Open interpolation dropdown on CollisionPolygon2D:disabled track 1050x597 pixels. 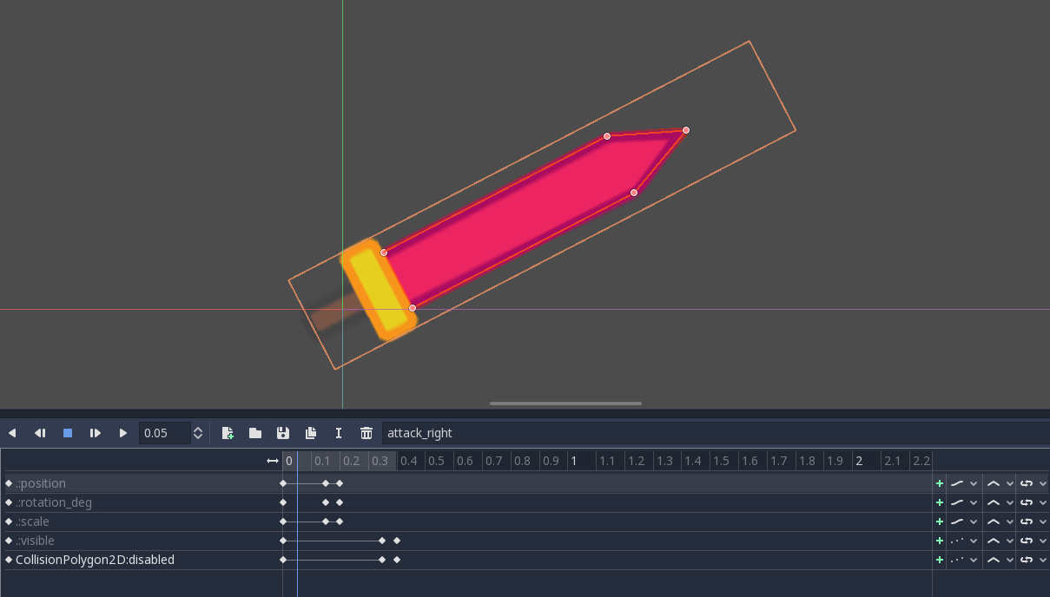(999, 560)
